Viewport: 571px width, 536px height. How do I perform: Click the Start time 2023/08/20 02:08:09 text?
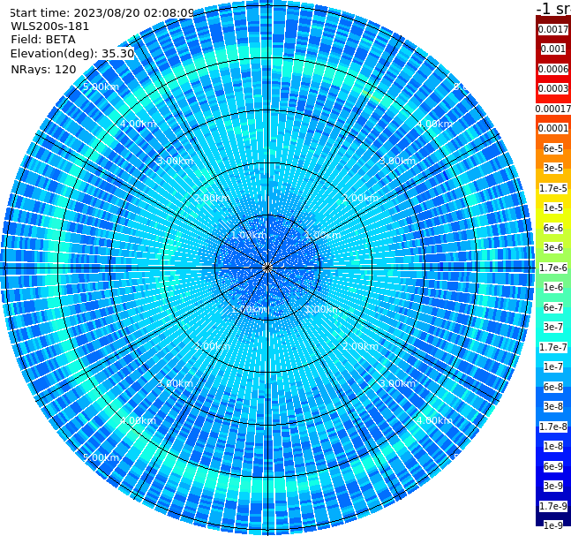coord(102,13)
